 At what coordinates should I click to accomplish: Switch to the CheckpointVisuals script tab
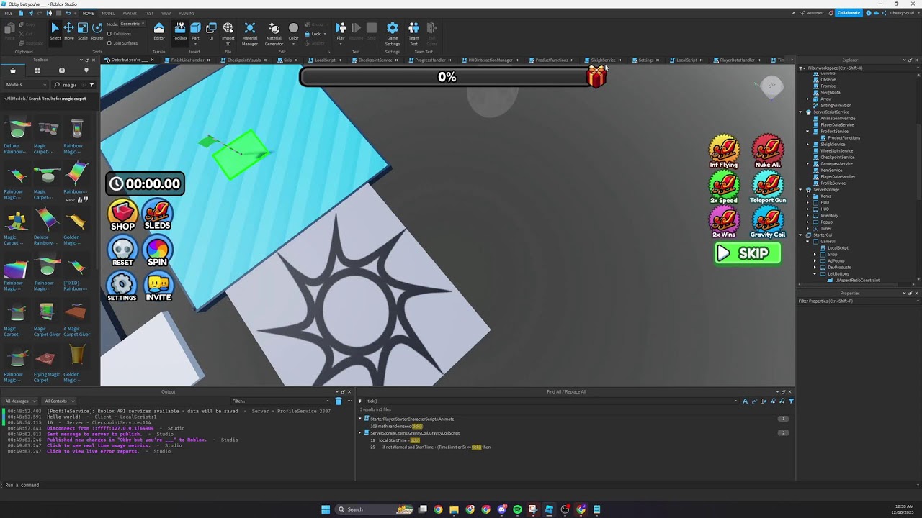point(244,60)
